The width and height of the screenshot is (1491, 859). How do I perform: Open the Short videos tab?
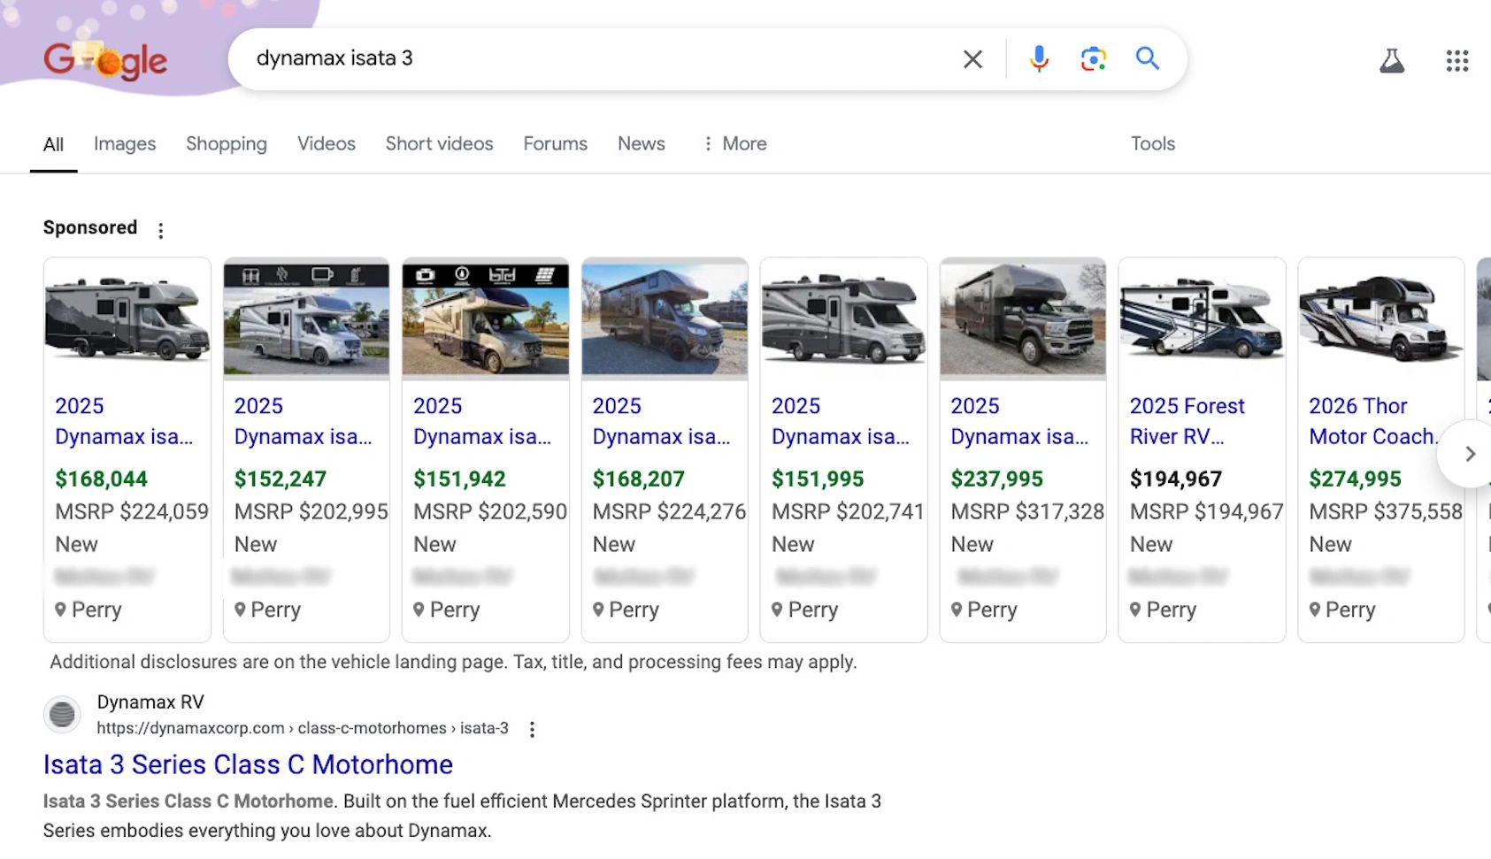point(439,143)
